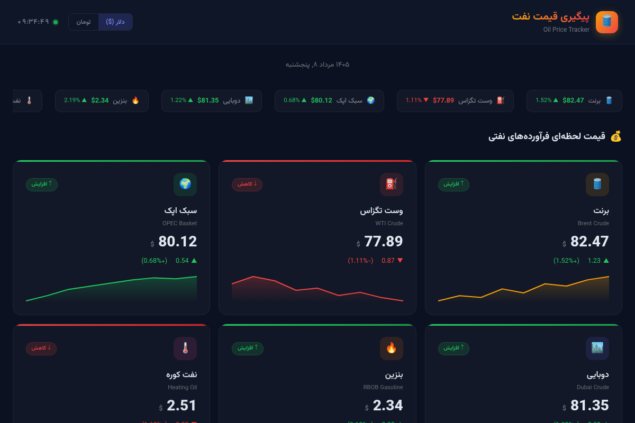The height and width of the screenshot is (423, 635).
Task: Select the بنزین $2.34 ticker chip
Action: pyautogui.click(x=102, y=100)
